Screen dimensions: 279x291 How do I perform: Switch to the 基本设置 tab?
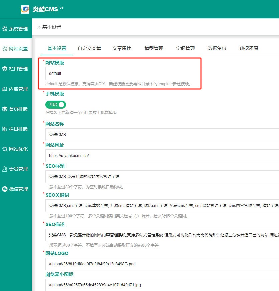(57, 49)
